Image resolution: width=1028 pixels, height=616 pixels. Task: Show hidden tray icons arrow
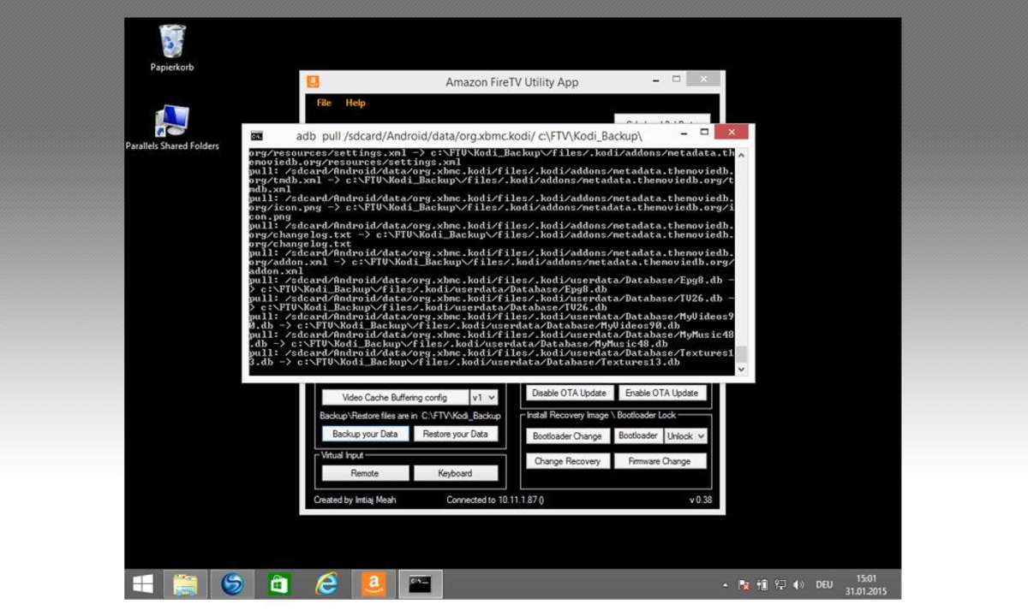(x=726, y=585)
